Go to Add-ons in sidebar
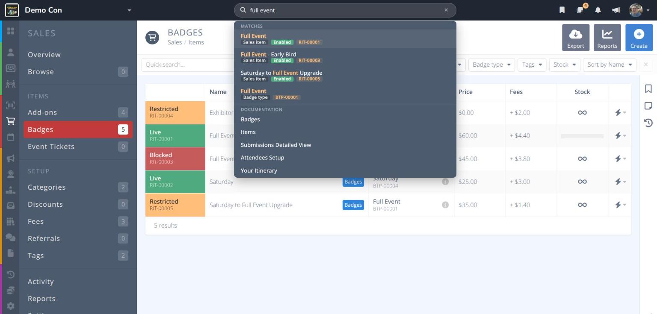This screenshot has height=314, width=657. click(x=78, y=112)
